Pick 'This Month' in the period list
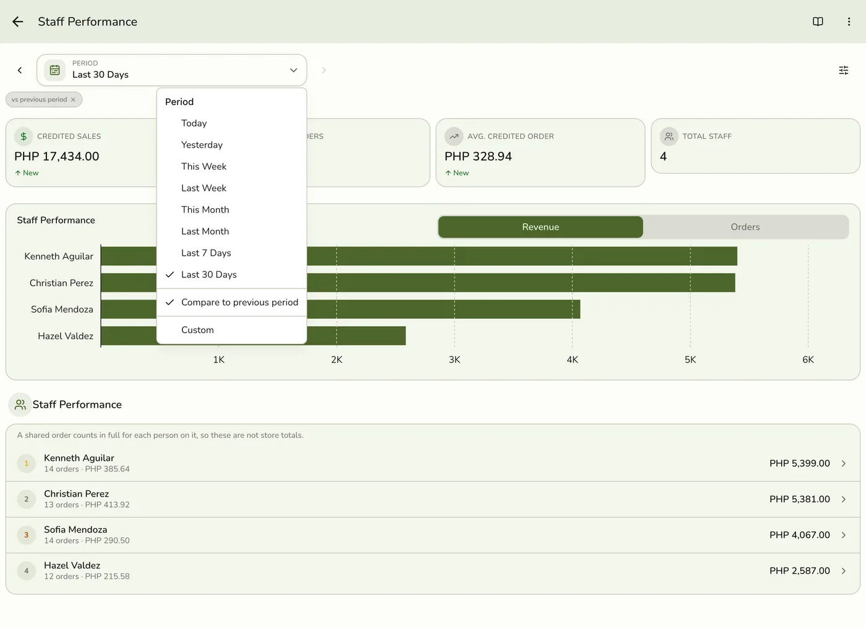Viewport: 866px width, 627px height. [232, 210]
